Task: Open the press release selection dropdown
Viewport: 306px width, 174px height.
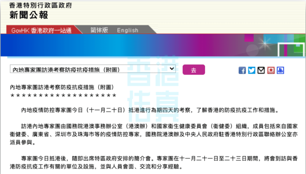Action: [92, 69]
